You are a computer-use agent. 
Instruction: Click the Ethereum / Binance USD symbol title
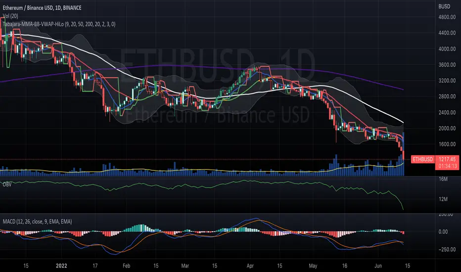point(42,8)
